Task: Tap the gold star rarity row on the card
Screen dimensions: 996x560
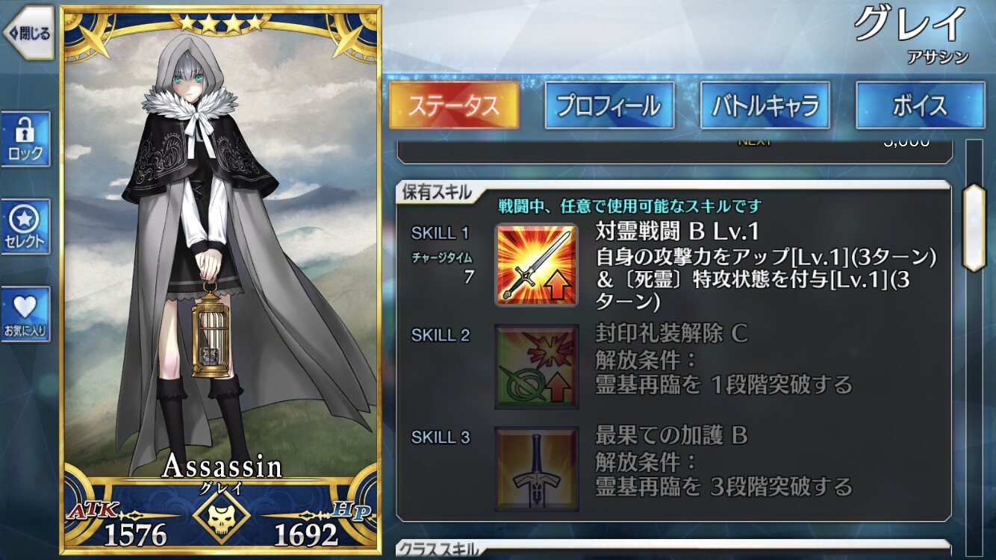Action: [x=221, y=24]
